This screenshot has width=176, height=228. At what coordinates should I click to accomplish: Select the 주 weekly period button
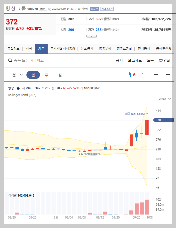coord(46,74)
